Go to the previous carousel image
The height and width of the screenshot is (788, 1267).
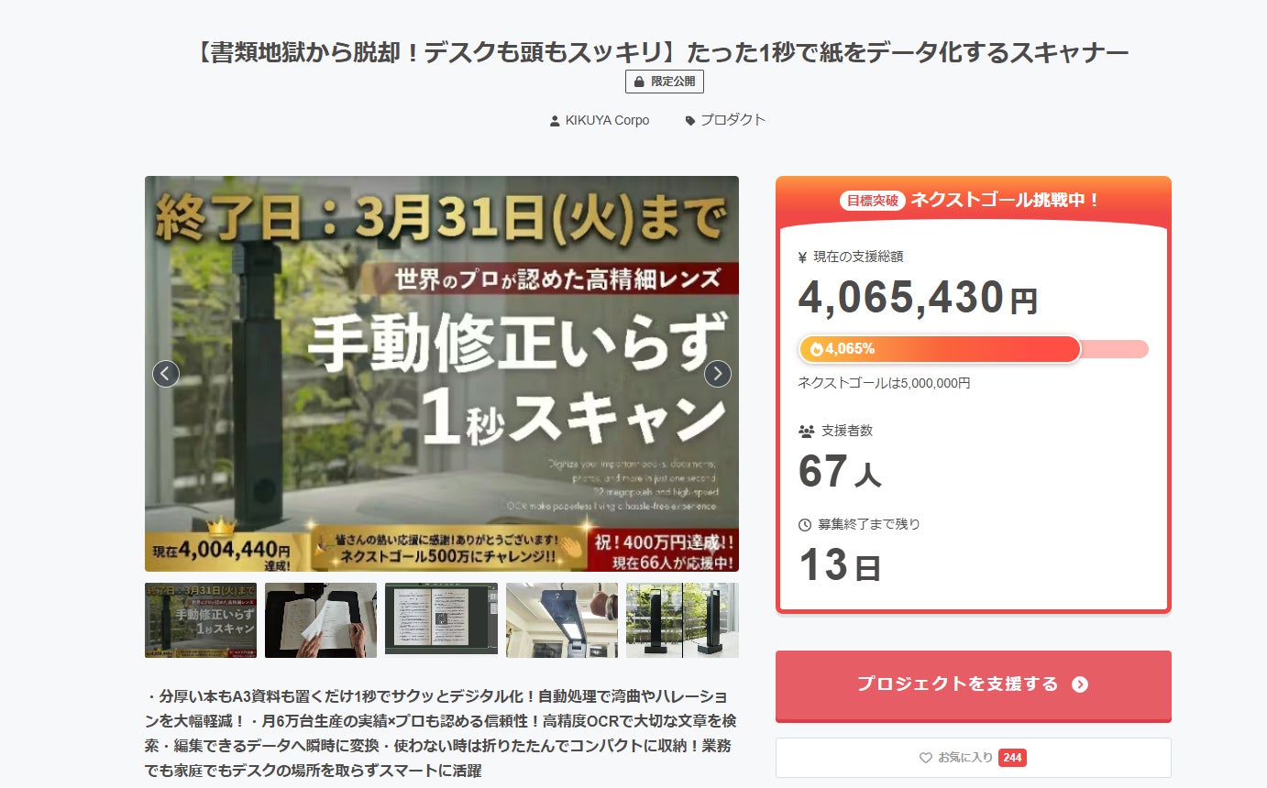(166, 374)
